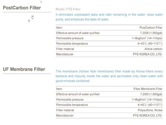Click the PostCarbon Filter section heading
The width and height of the screenshot is (166, 125).
22,8
